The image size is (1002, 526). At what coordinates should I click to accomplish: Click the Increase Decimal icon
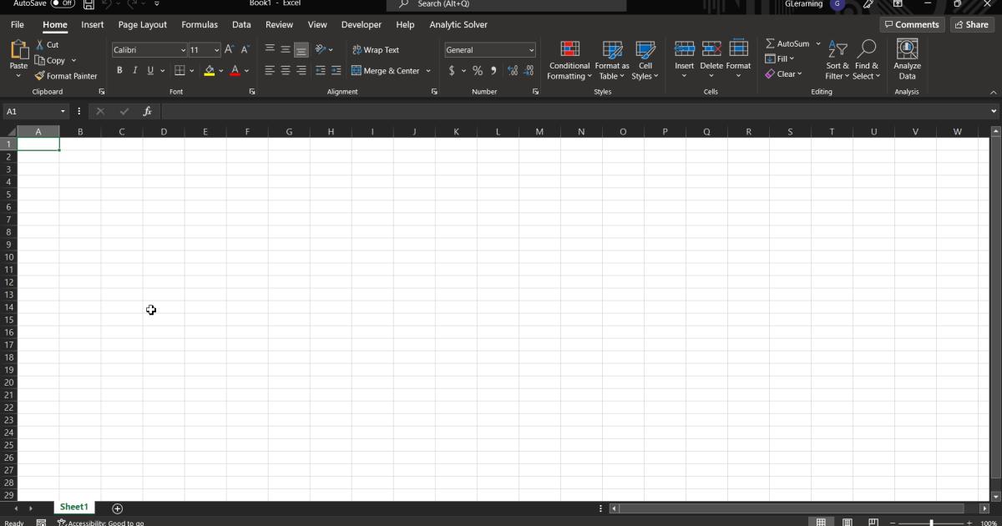point(513,71)
